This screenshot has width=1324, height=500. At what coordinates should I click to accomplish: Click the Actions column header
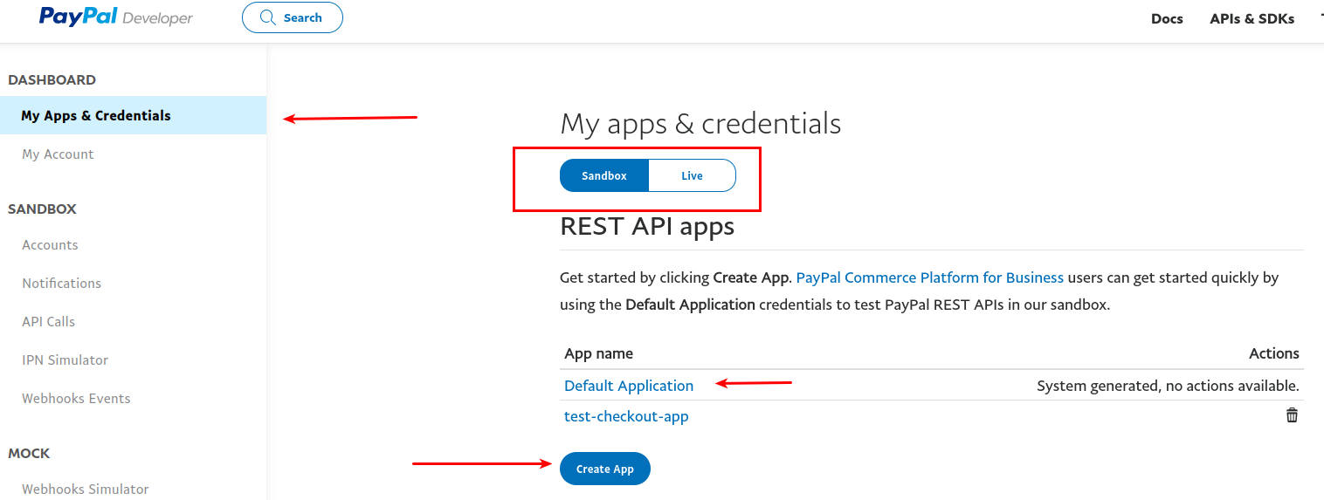[1274, 353]
